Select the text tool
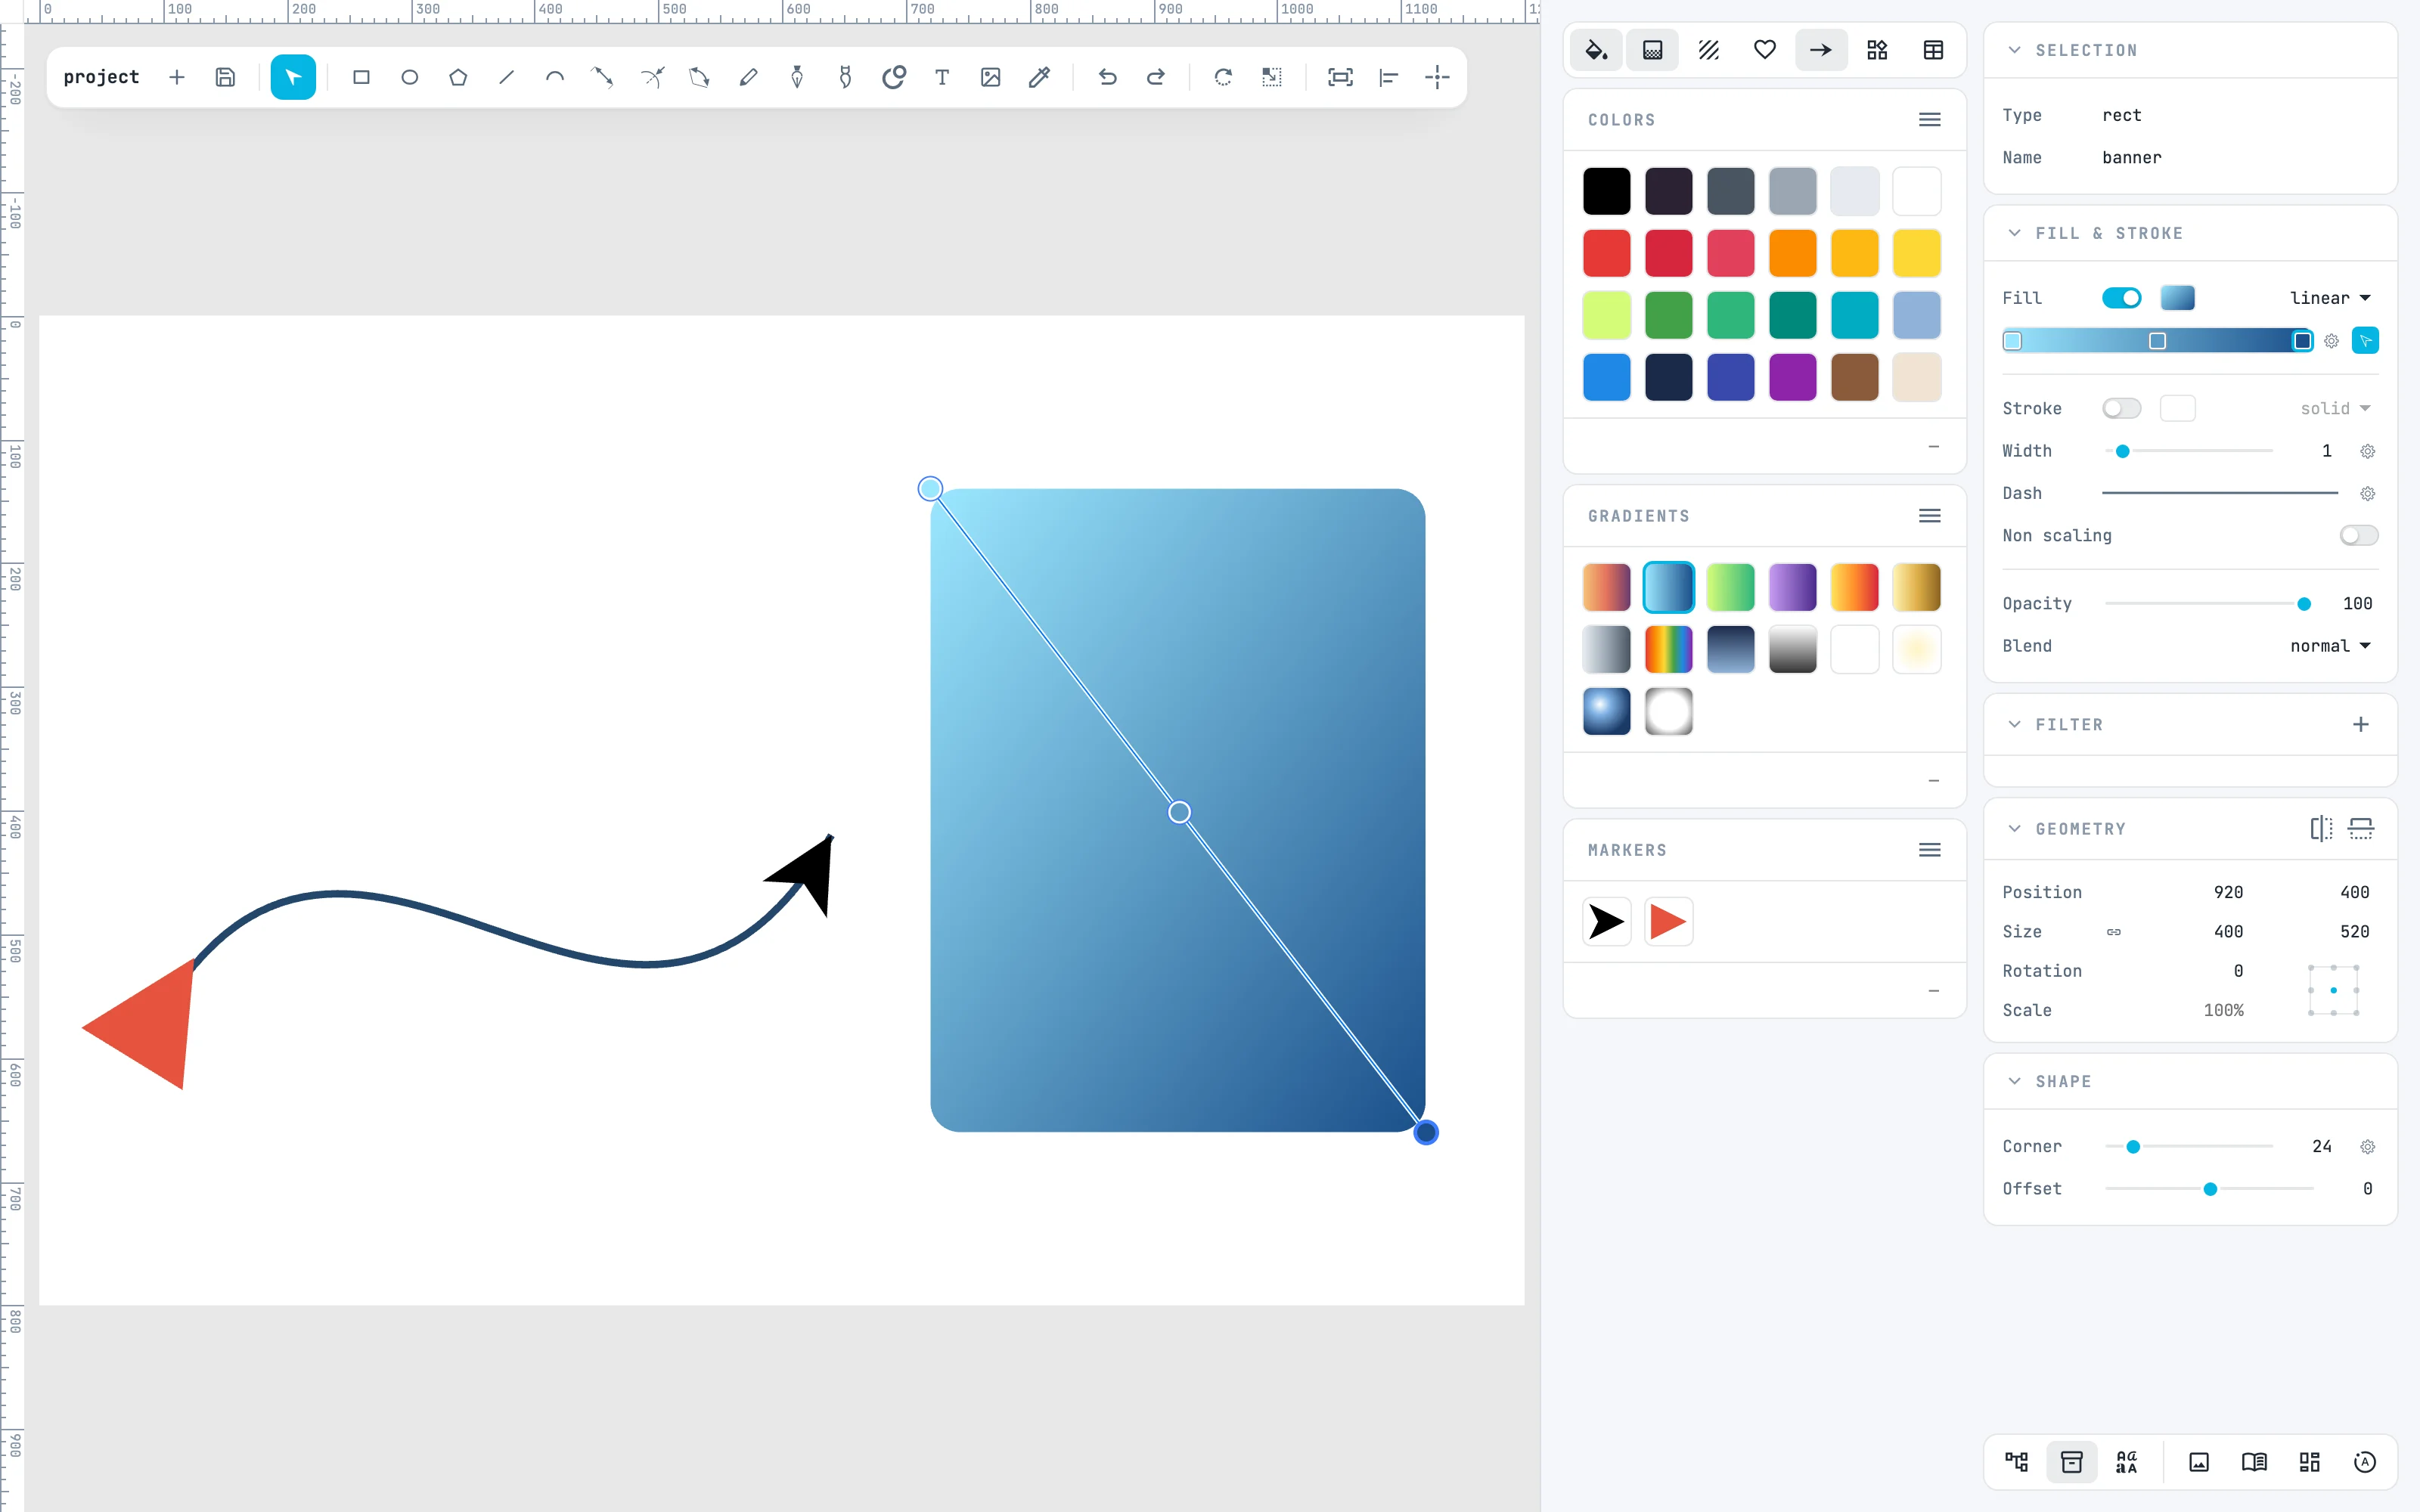2420x1512 pixels. (942, 77)
